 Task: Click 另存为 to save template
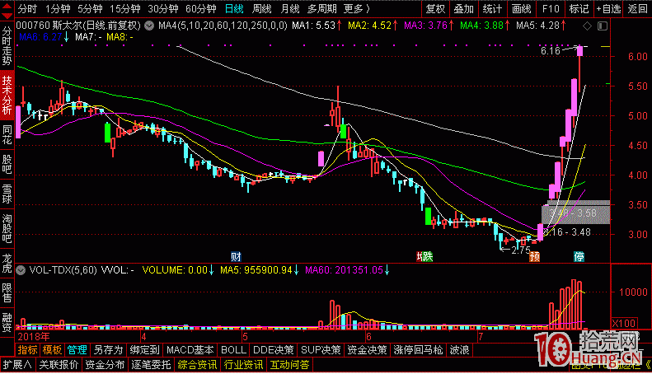(x=109, y=350)
